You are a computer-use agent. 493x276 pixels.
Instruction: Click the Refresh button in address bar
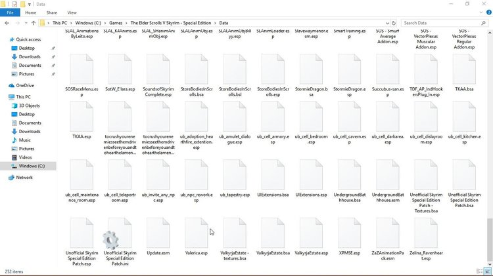pos(393,23)
